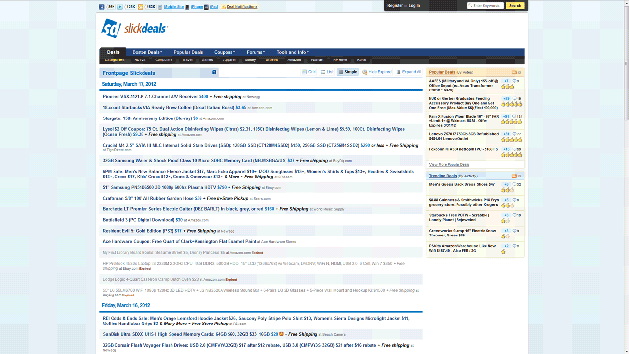Image resolution: width=629 pixels, height=354 pixels.
Task: Click the Enter Keywords search field
Action: (x=485, y=6)
